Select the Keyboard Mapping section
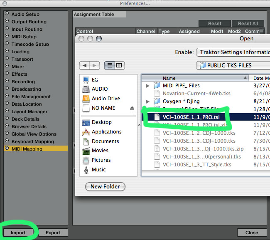This screenshot has height=240, width=270. tap(32, 141)
